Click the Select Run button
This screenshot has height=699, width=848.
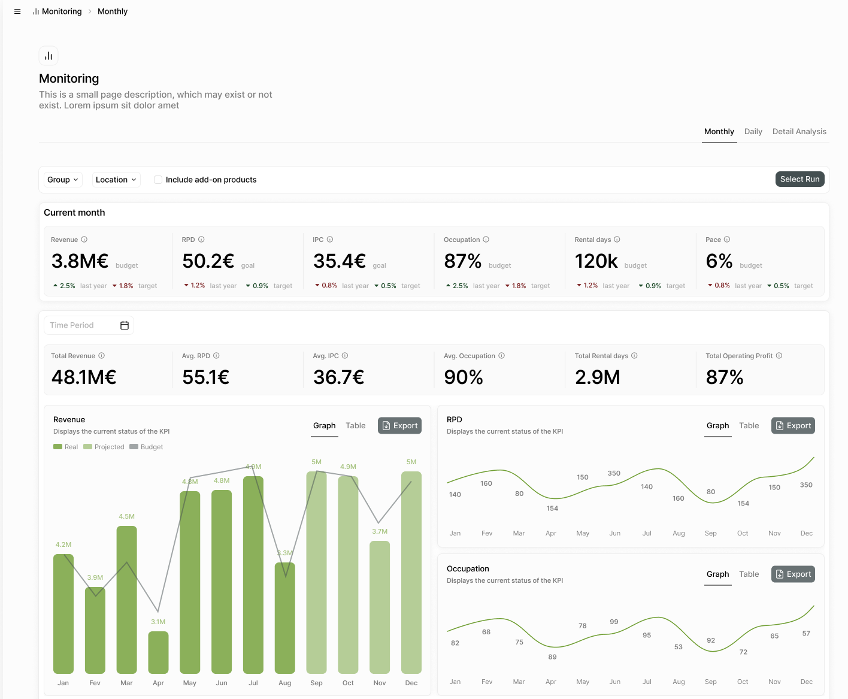(x=799, y=179)
